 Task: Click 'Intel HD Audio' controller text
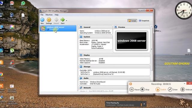pos(95,84)
